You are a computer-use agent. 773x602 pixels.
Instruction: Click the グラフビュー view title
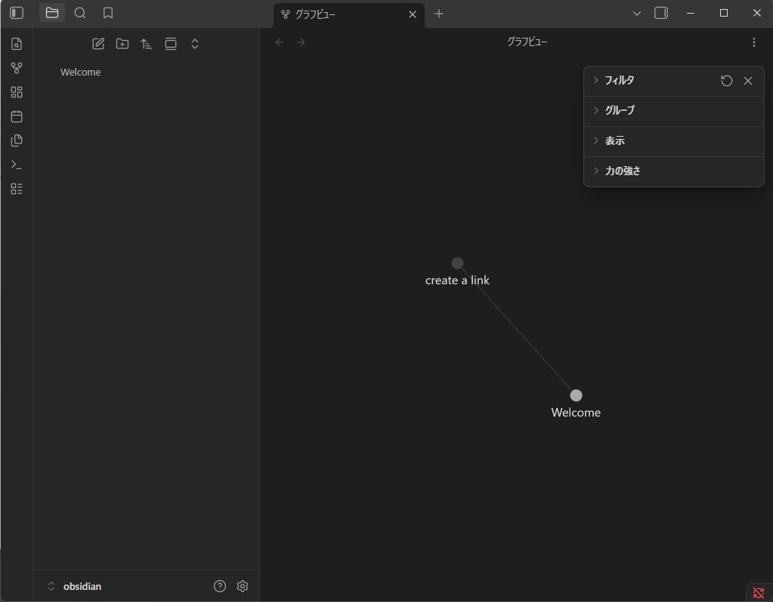[527, 42]
